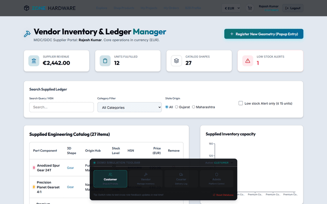The width and height of the screenshot is (327, 204).
Task: Click the Zone Hardware cube logo icon
Action: click(x=26, y=8)
